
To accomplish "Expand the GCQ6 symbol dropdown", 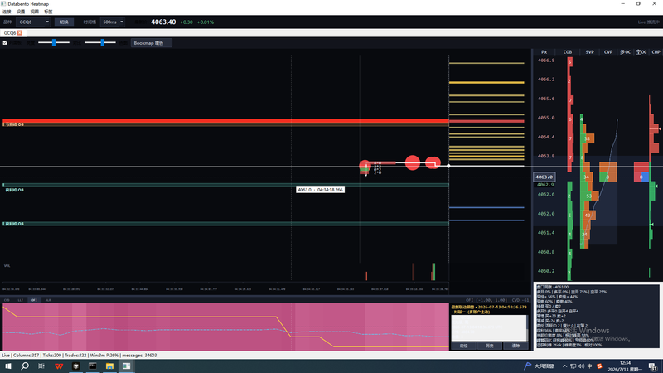I will (33, 22).
